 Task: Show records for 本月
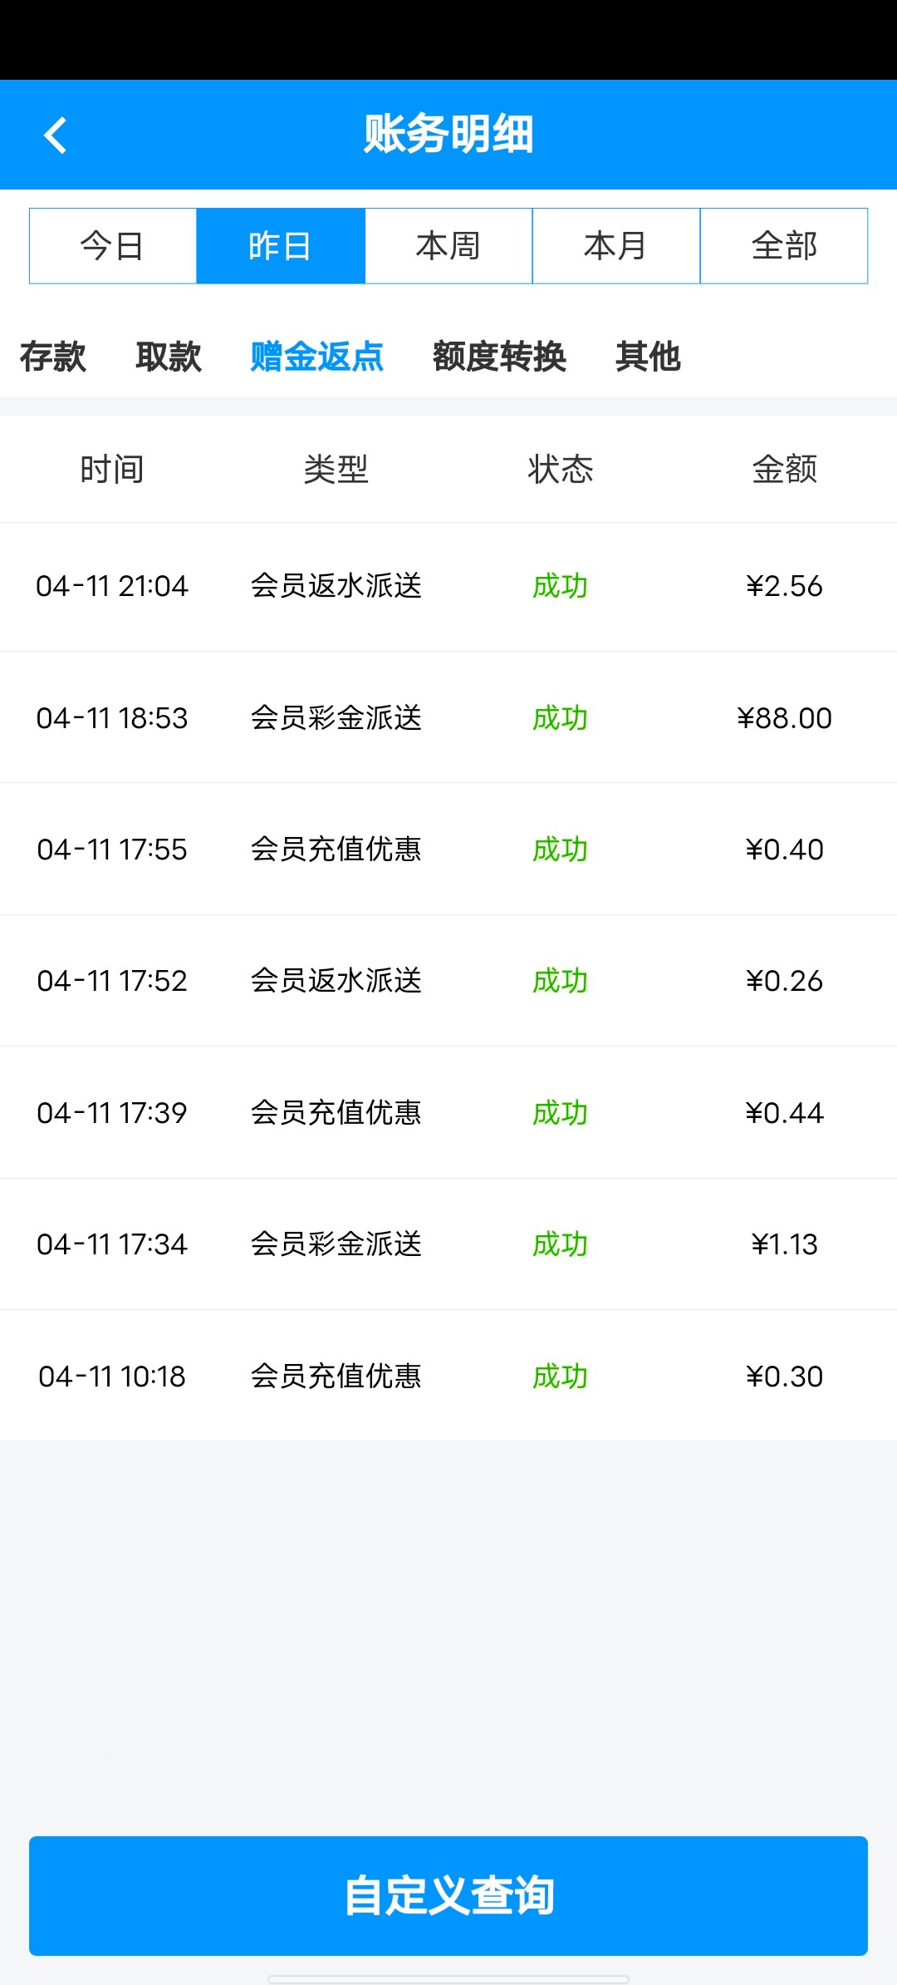tap(616, 246)
